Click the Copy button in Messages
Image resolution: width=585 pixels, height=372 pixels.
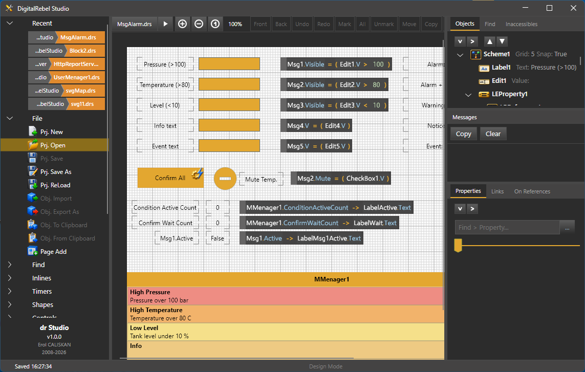464,134
